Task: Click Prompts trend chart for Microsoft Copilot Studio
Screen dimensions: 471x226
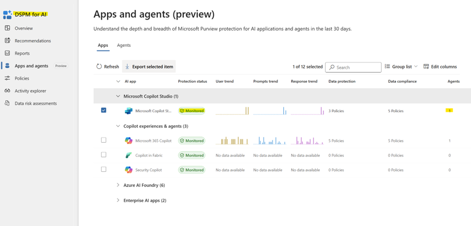Action: point(270,110)
